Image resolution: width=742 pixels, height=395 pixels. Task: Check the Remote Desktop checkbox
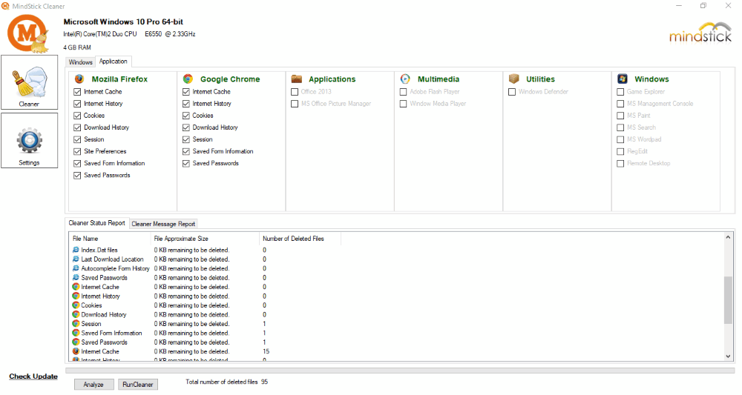620,164
